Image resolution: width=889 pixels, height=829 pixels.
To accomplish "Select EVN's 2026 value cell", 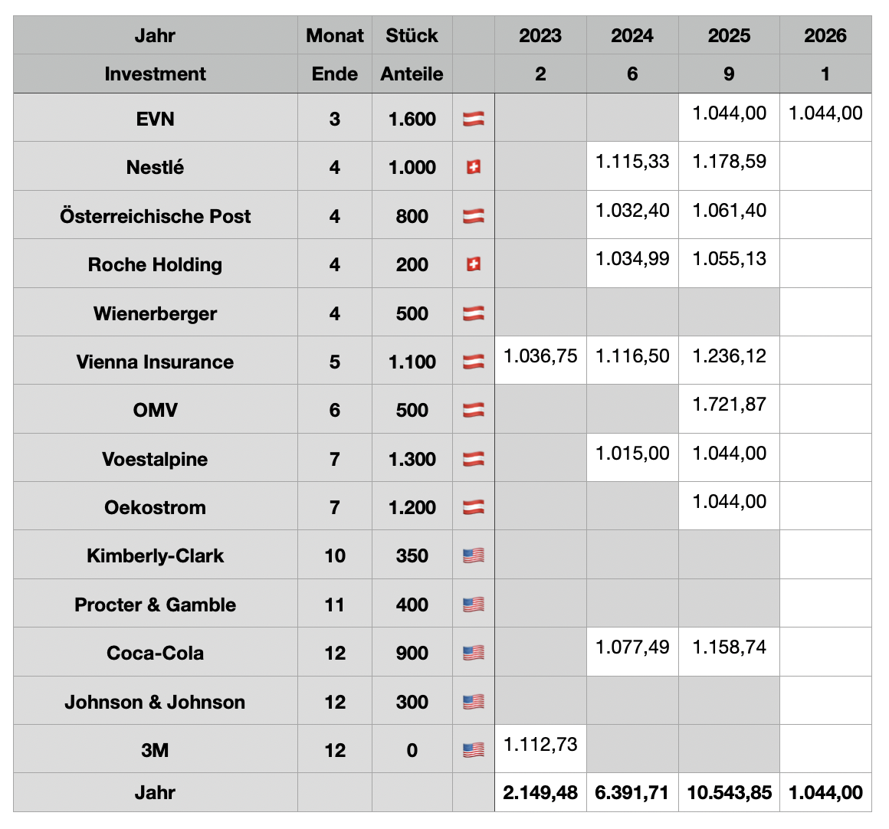I will [x=825, y=113].
